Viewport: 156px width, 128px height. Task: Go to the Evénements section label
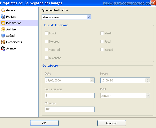14,42
